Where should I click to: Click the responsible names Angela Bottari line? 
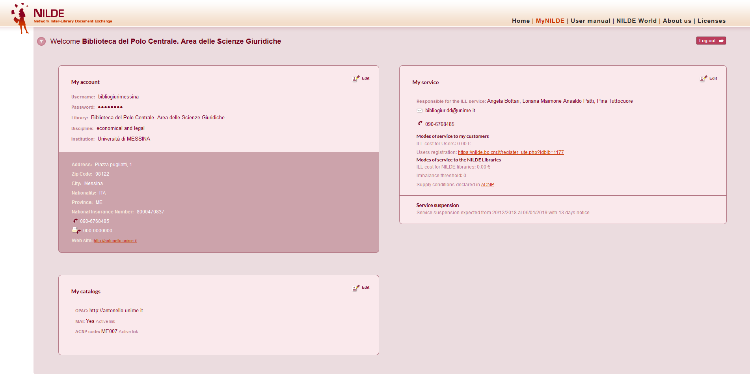pyautogui.click(x=560, y=101)
